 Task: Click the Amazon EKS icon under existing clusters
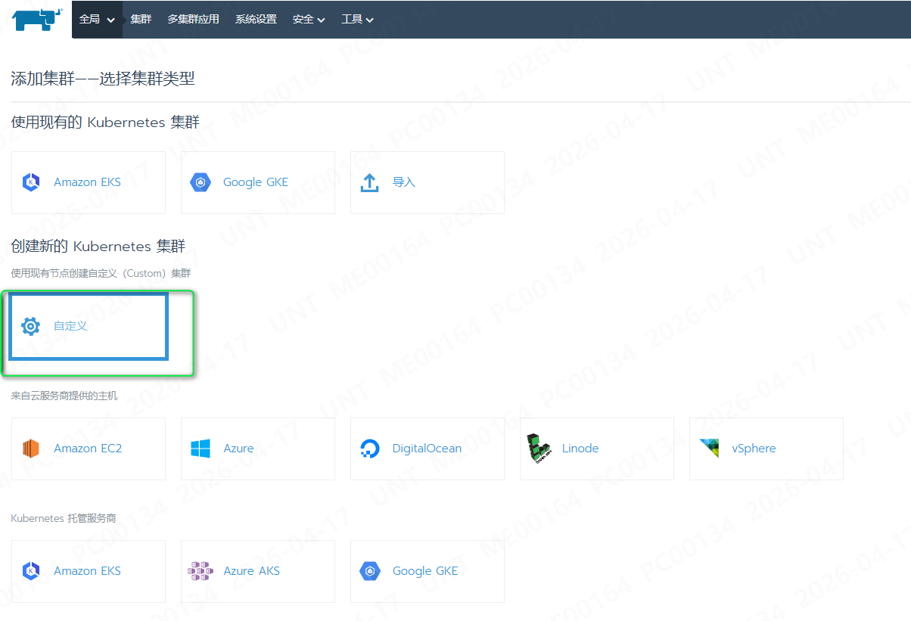coord(31,182)
